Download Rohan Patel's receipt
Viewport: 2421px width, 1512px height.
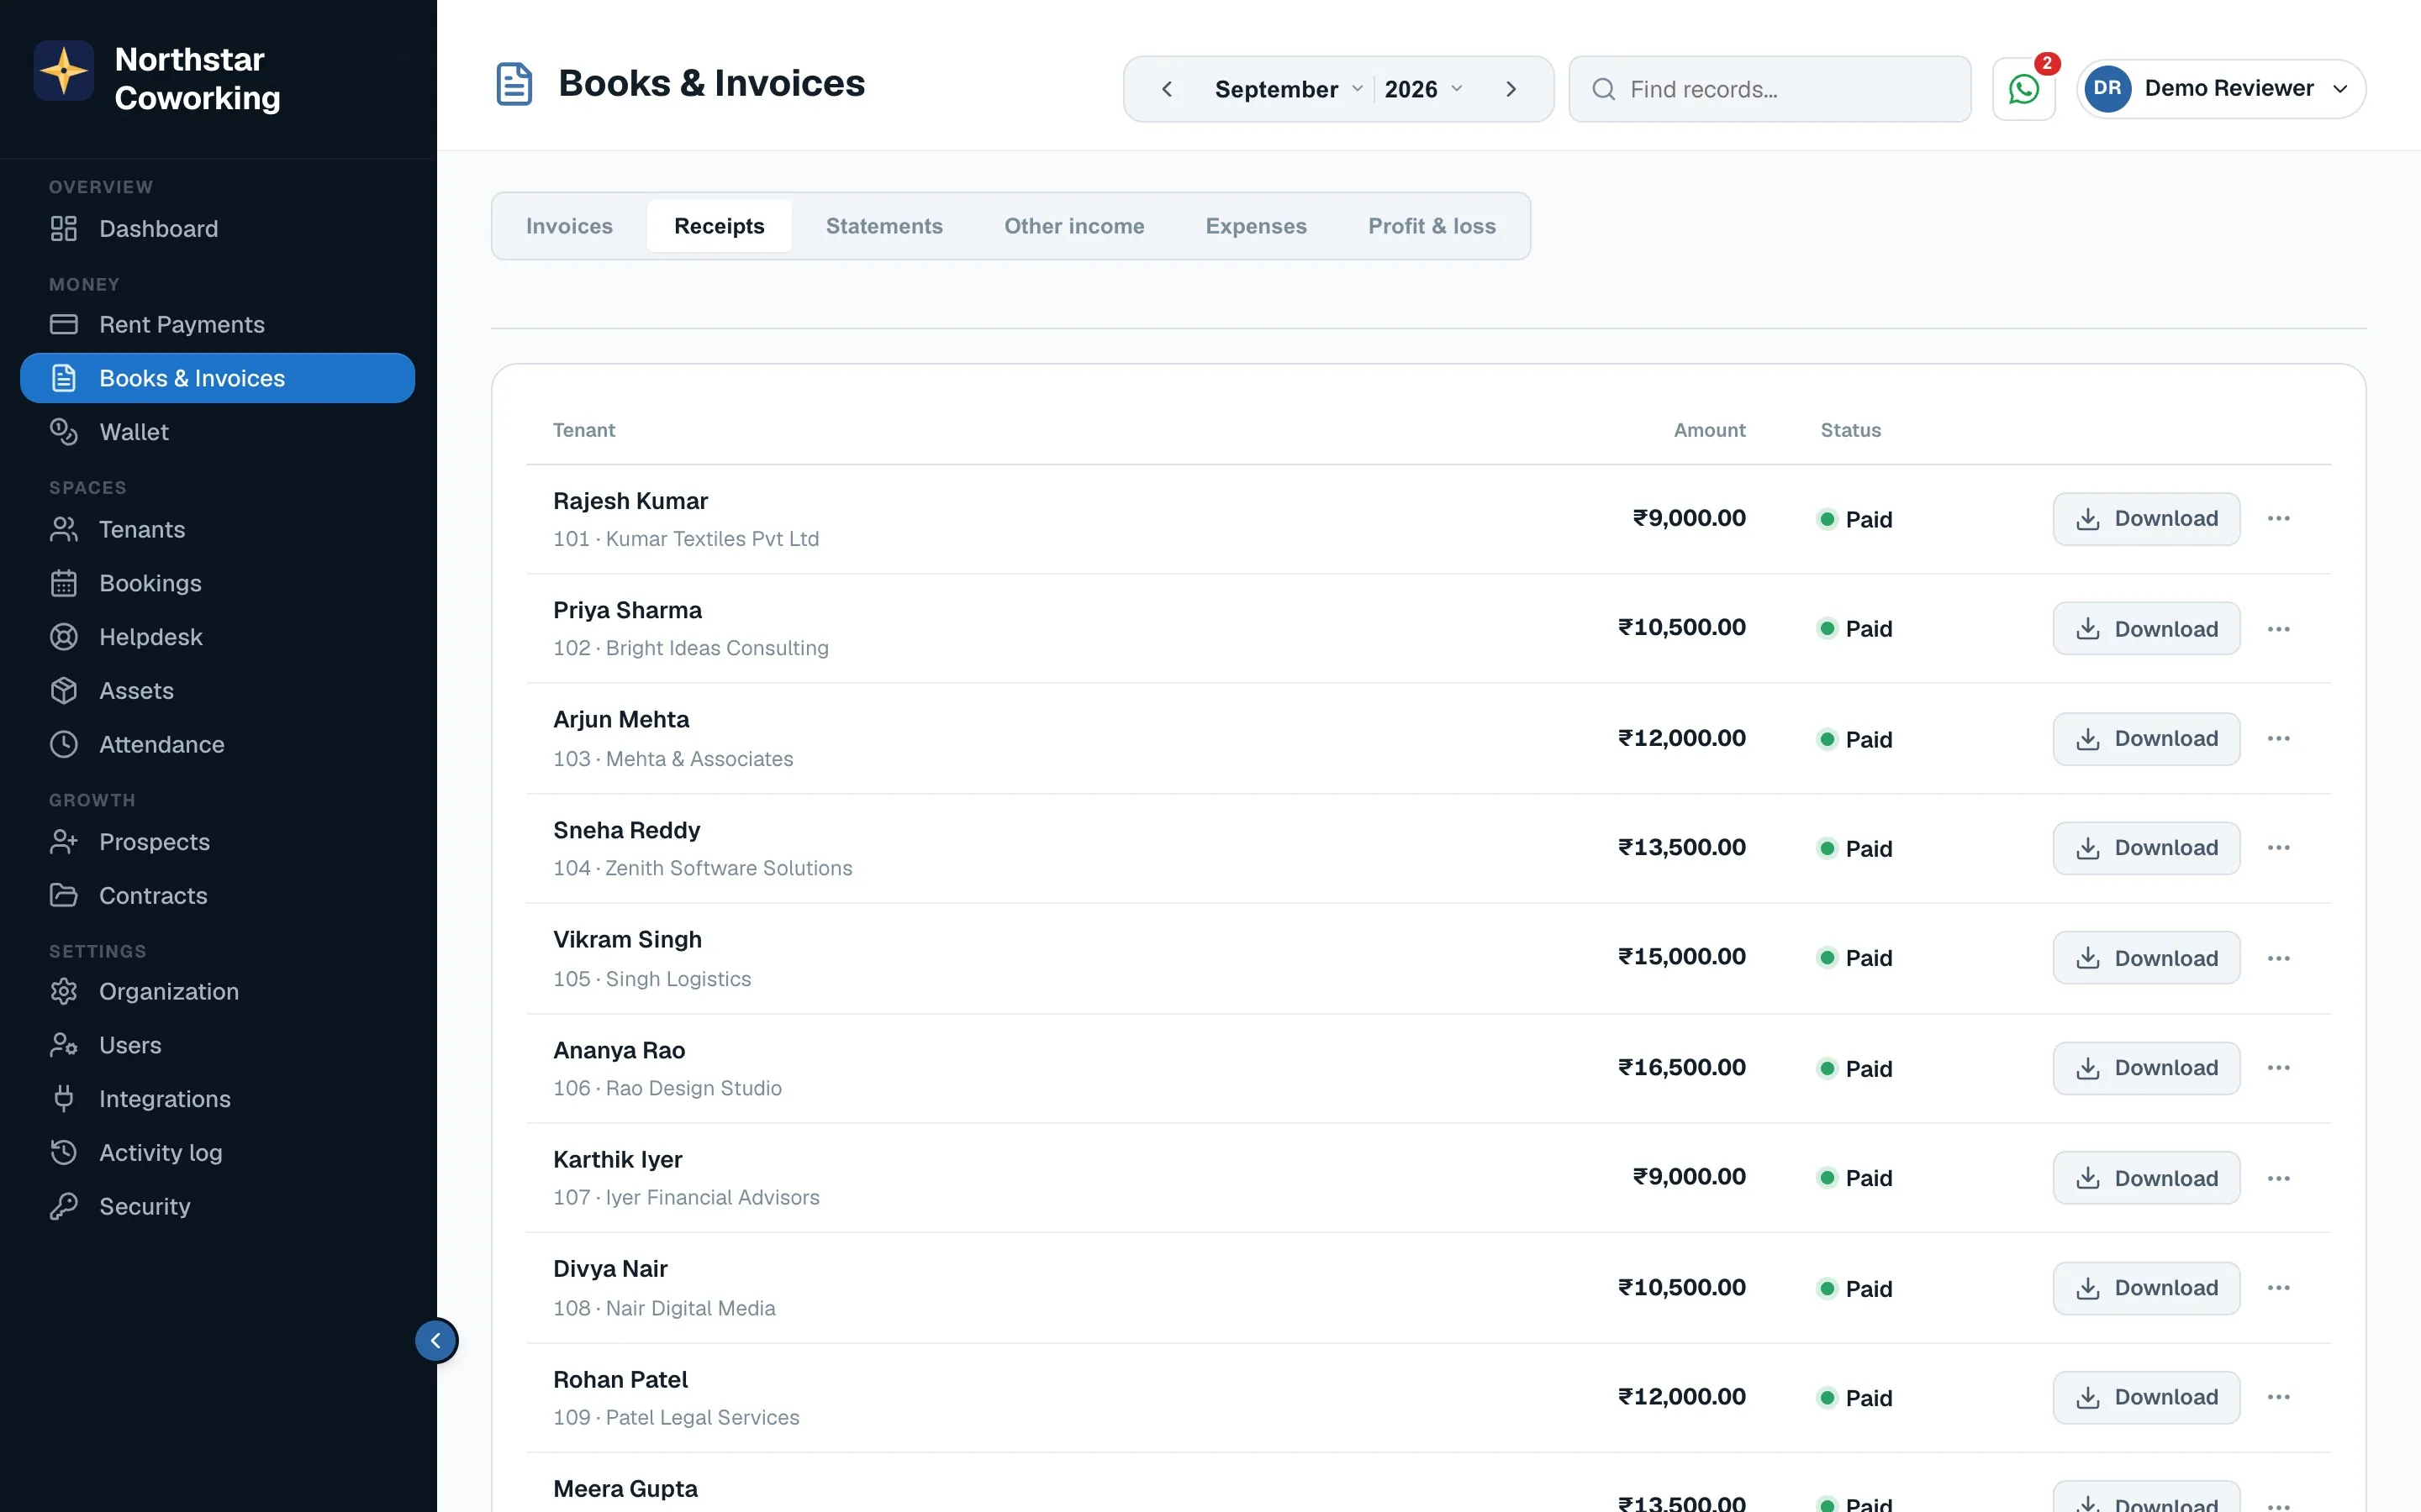[2146, 1396]
